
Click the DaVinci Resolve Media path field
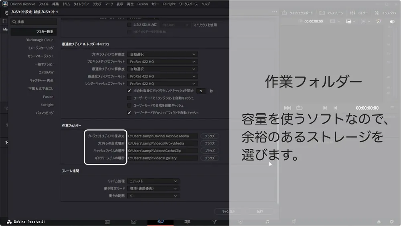[162, 136]
